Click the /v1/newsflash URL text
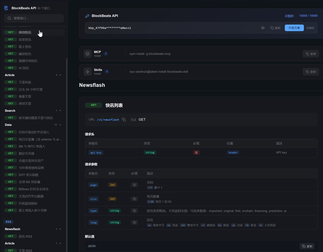Image resolution: width=323 pixels, height=252 pixels. (x=108, y=120)
